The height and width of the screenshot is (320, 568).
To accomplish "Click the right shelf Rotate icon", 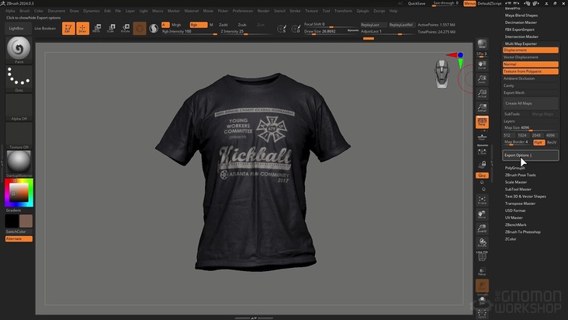I will point(482,242).
